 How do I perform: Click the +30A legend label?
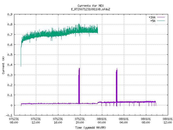[152, 17]
